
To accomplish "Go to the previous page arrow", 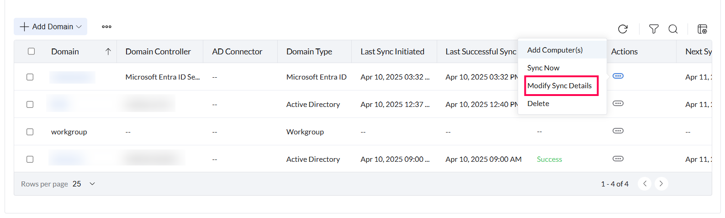I will [645, 184].
